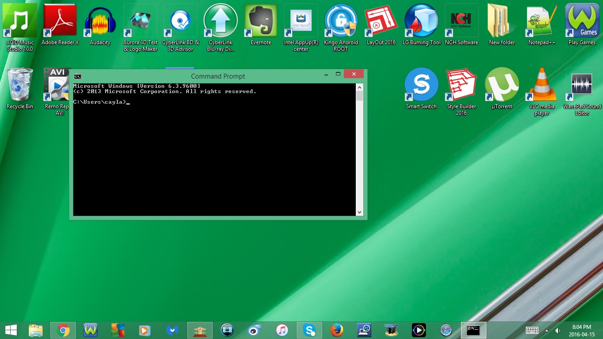Select the Recycle Bin icon
The image size is (603, 339).
(x=20, y=89)
